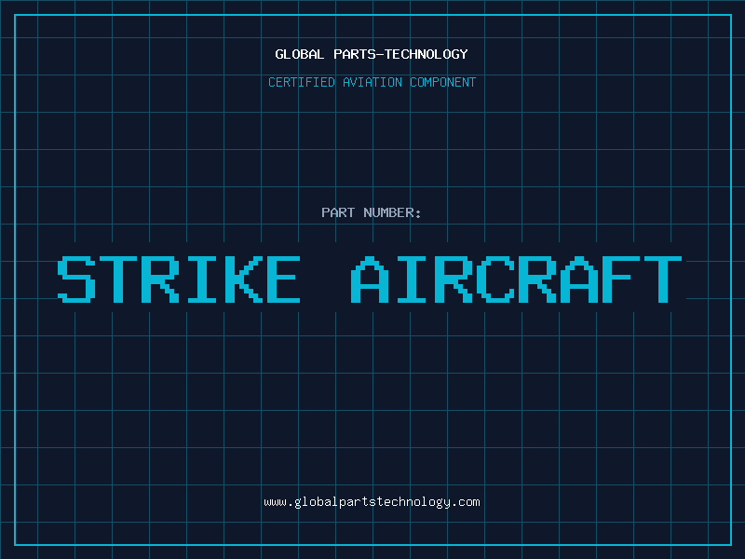
Task: Open the www.globalpartstechnology.com link
Action: point(372,502)
